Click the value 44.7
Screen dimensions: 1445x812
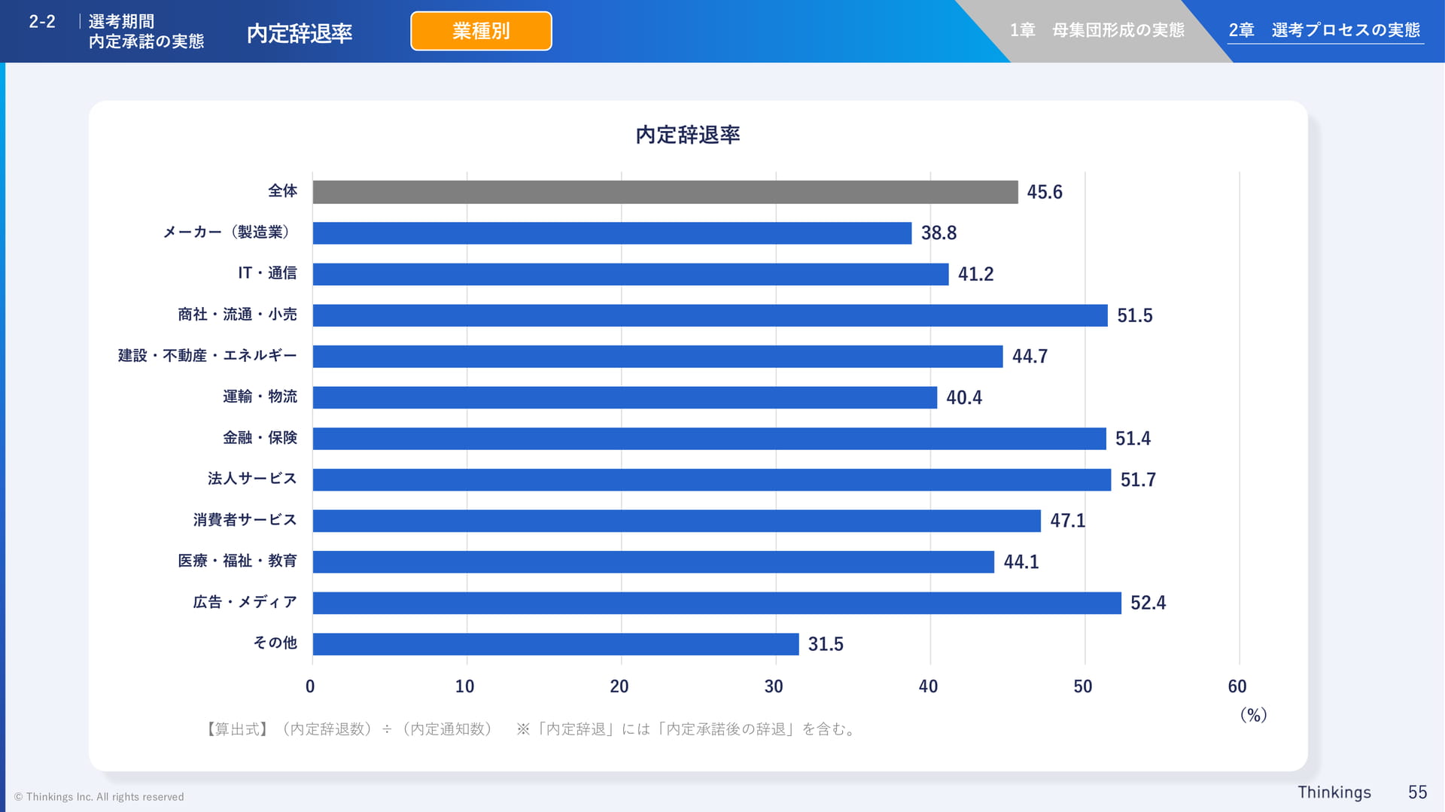1030,356
